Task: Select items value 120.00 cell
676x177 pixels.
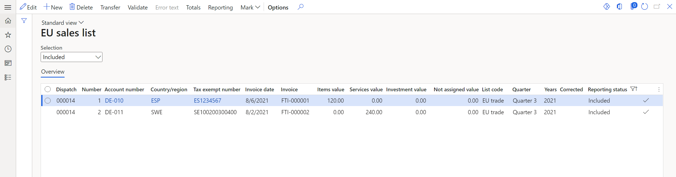Action: click(335, 101)
